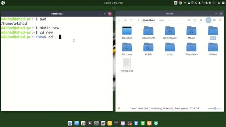Screen dimensions: 226x127
Task: Launch the video player from dock
Action: click(x=90, y=123)
